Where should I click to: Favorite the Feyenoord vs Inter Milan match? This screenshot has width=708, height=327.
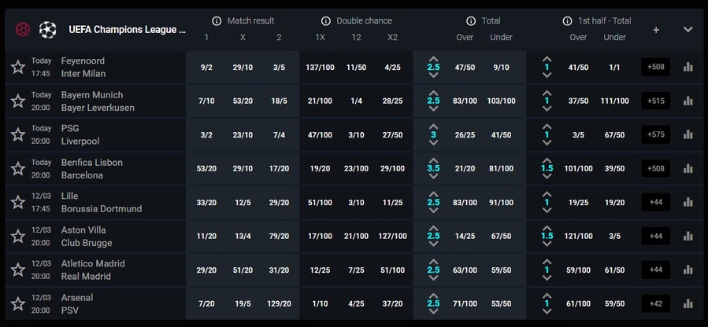(x=18, y=67)
